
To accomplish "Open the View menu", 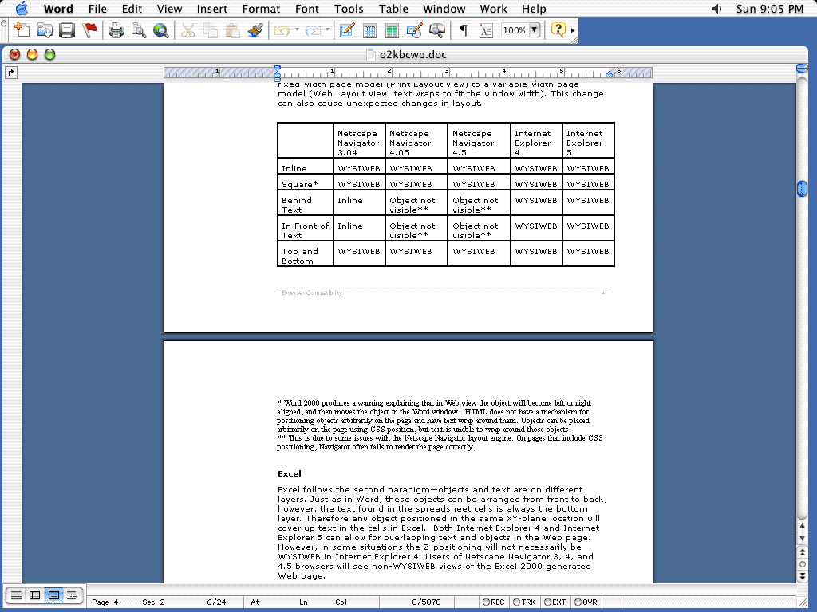I will tap(169, 9).
